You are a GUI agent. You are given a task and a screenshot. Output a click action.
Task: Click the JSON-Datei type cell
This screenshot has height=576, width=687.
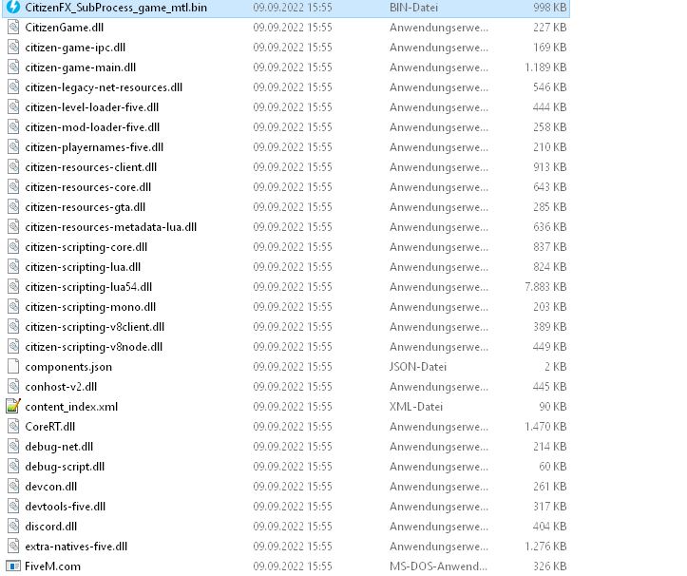click(418, 367)
